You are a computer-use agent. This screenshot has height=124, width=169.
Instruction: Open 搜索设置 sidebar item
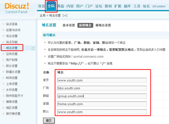[x=12, y=102]
